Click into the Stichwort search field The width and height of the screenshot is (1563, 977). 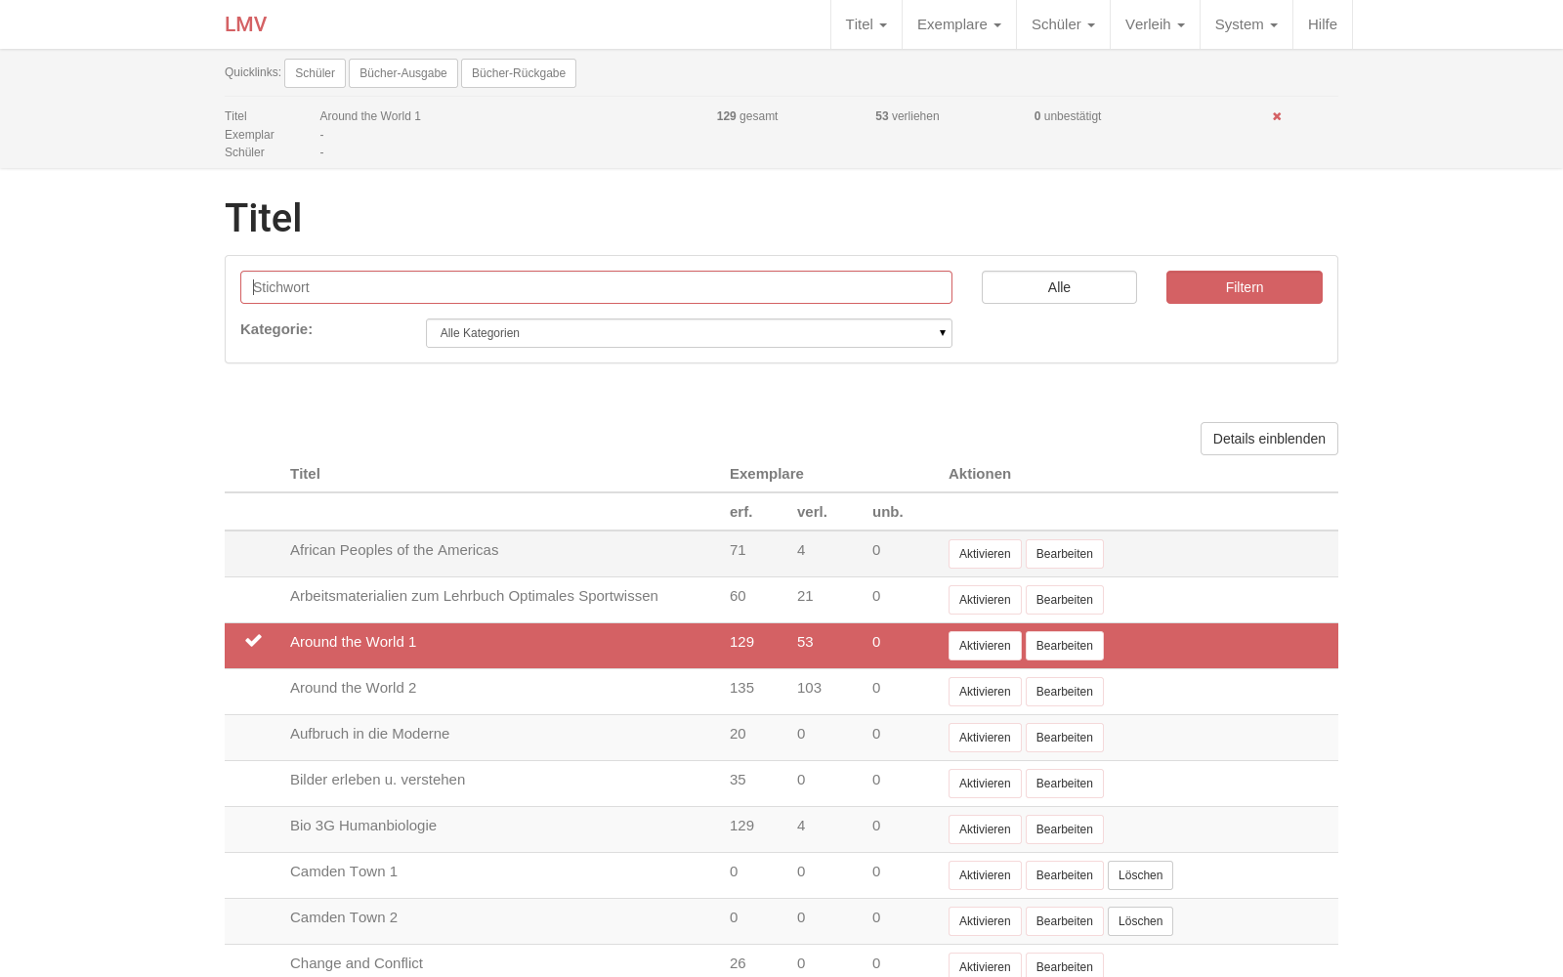pyautogui.click(x=596, y=287)
